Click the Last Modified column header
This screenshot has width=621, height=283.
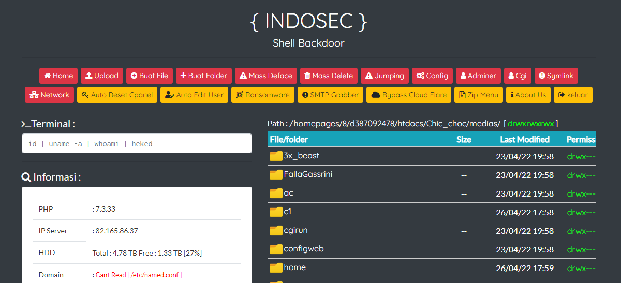(x=525, y=139)
